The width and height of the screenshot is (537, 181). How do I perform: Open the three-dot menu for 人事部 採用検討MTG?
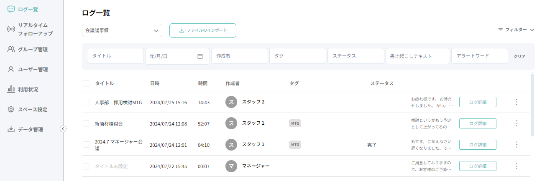coord(517,102)
